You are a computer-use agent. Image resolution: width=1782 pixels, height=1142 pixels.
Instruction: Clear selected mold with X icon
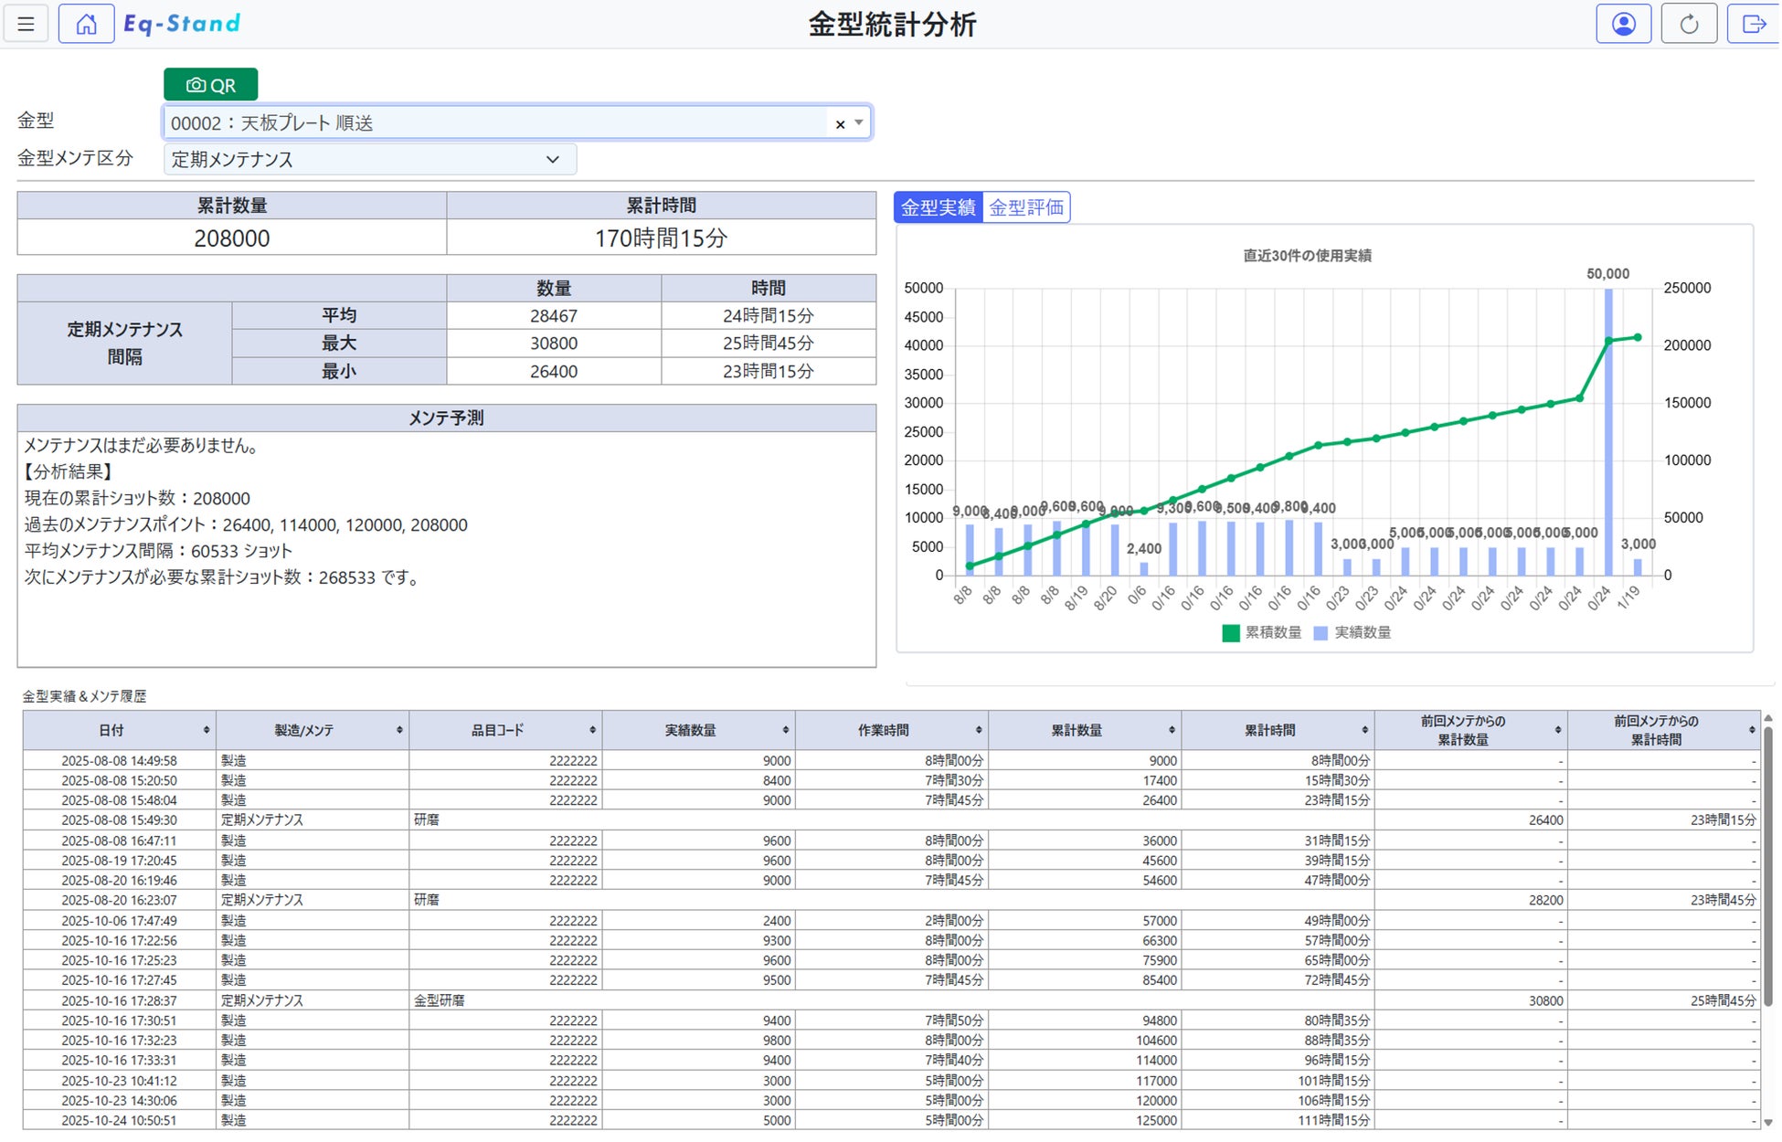coord(840,124)
